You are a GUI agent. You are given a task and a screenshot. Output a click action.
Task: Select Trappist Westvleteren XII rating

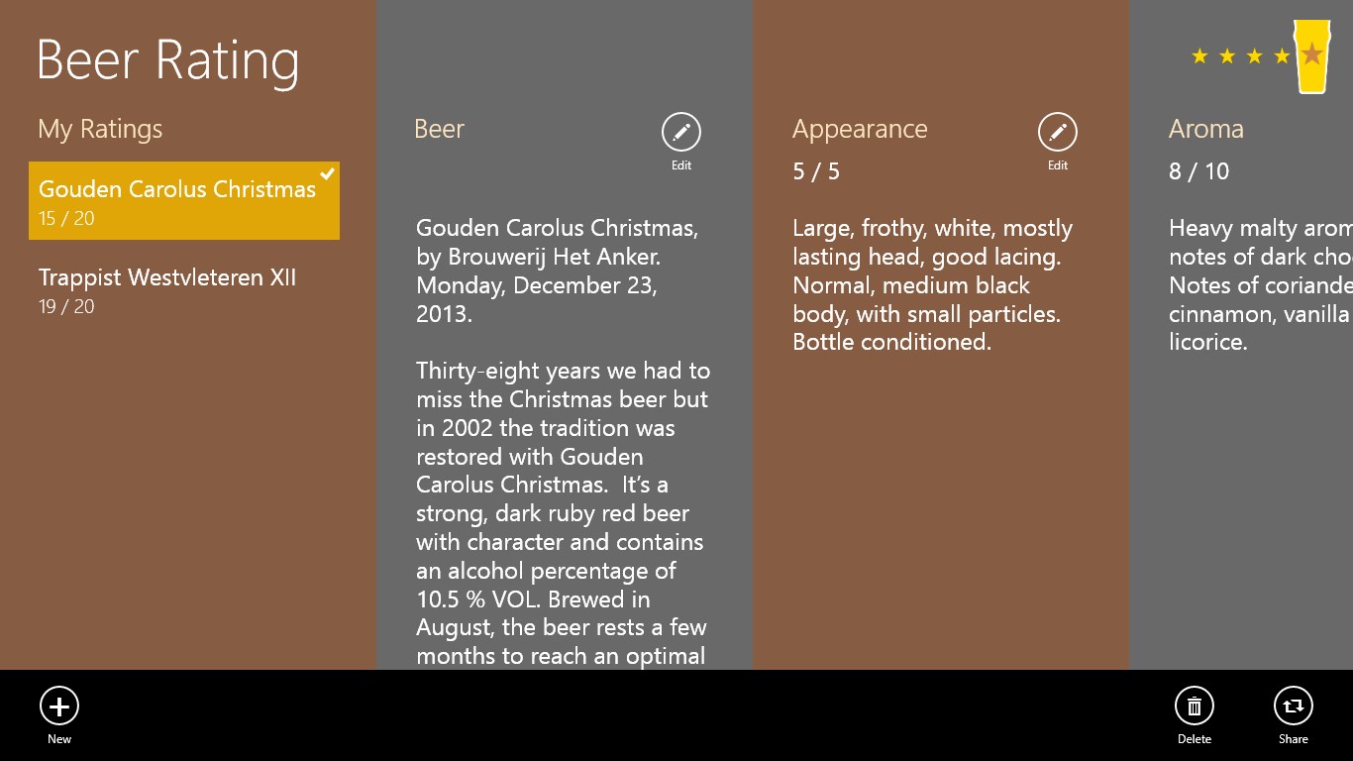pos(167,289)
